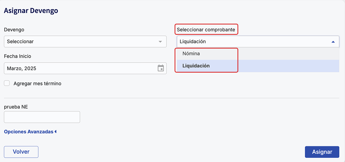345x162 pixels.
Task: Collapse comprobante list using the blue up arrow
Action: 333,42
